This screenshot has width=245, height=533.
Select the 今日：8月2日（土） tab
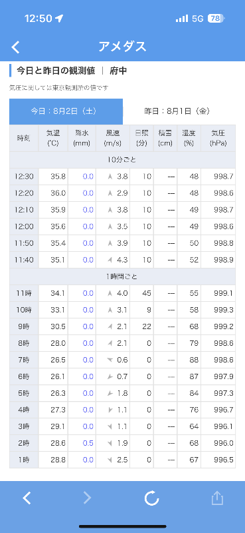pyautogui.click(x=66, y=111)
